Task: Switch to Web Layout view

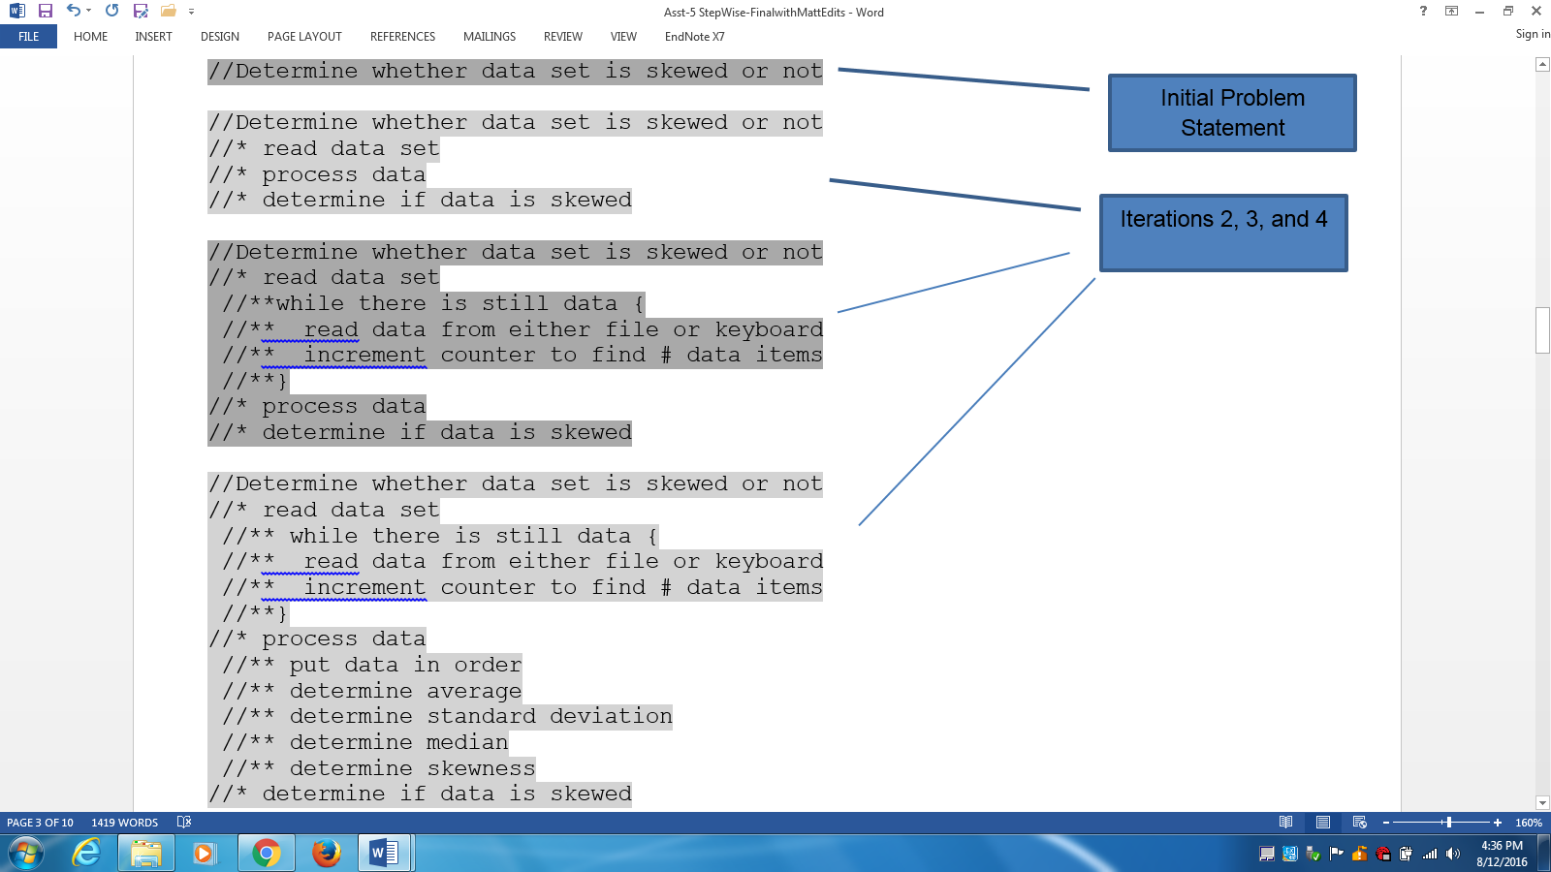Action: [1360, 823]
